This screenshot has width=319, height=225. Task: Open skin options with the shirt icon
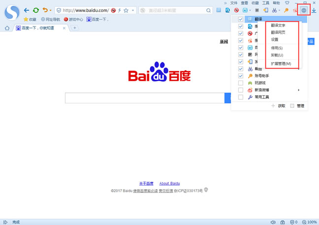tap(287, 3)
